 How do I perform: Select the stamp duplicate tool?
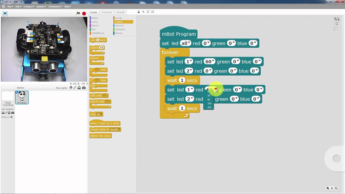[139, 12]
